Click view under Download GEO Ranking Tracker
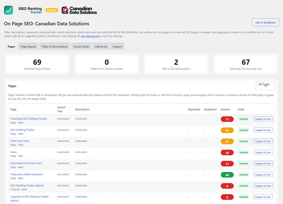The width and height of the screenshot is (283, 204). click(x=21, y=123)
